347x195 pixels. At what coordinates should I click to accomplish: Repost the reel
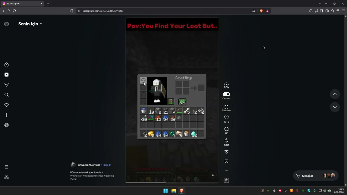coord(226,141)
